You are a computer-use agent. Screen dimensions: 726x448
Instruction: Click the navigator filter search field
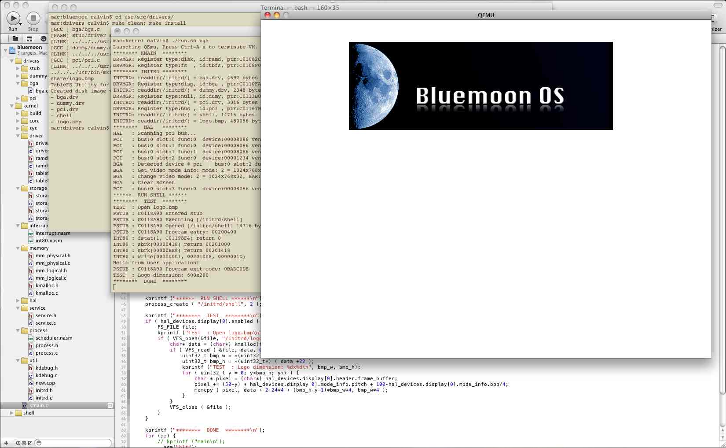point(73,443)
